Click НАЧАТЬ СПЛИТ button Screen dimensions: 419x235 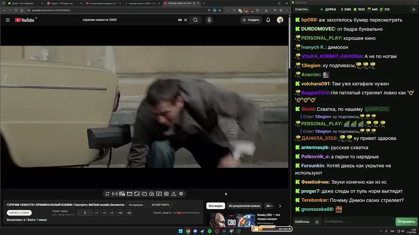coord(19,213)
